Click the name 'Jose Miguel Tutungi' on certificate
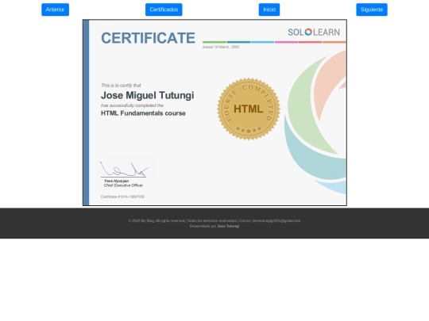 tap(148, 95)
